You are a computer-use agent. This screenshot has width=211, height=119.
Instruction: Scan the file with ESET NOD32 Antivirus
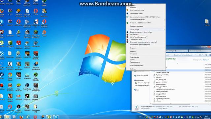144,17
